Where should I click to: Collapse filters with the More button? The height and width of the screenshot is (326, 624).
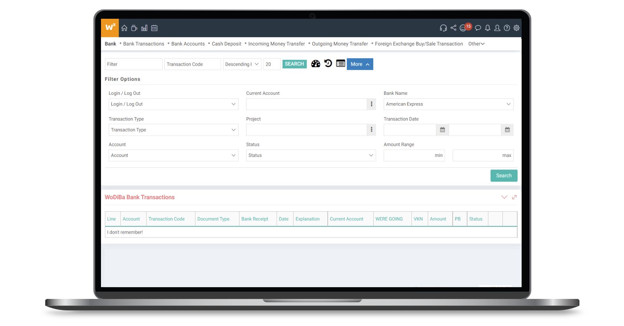click(360, 64)
